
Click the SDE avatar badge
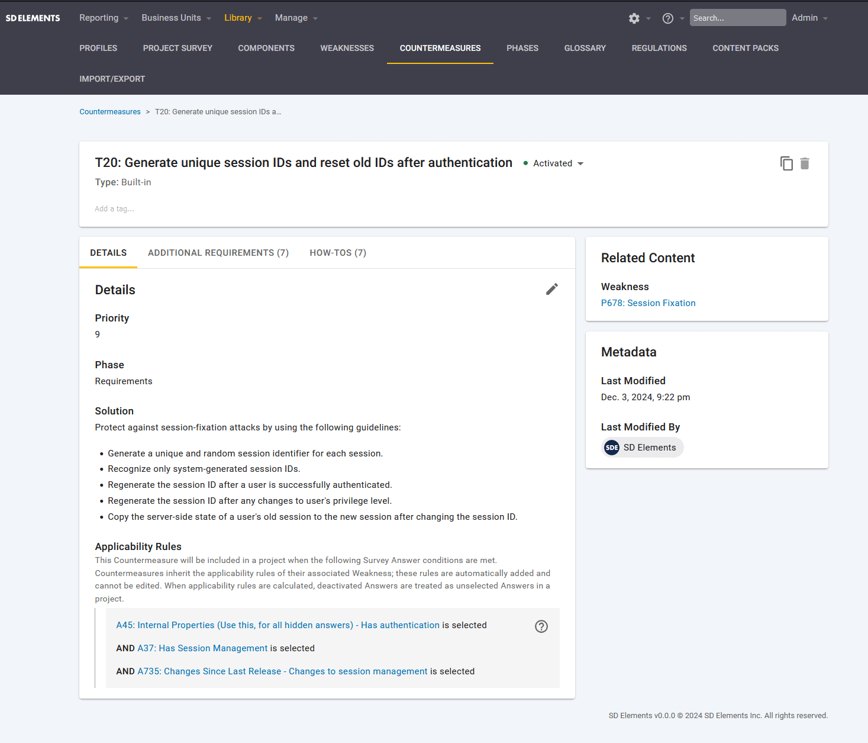[x=612, y=448]
